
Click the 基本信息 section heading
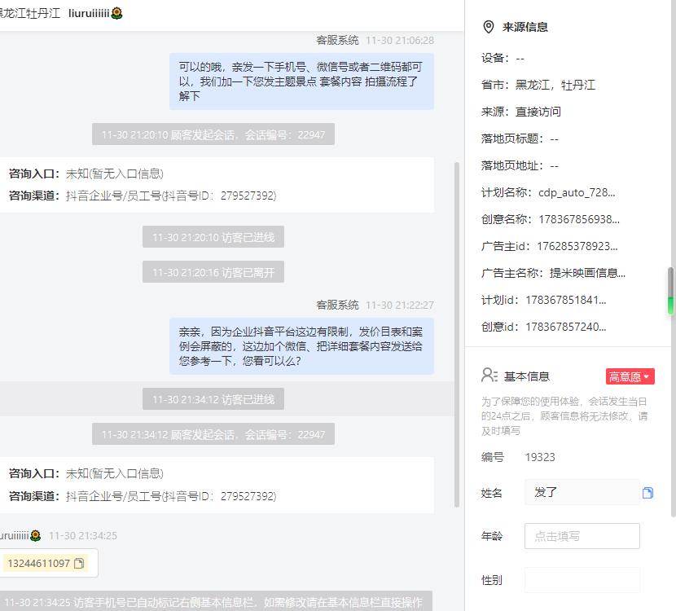click(x=527, y=376)
